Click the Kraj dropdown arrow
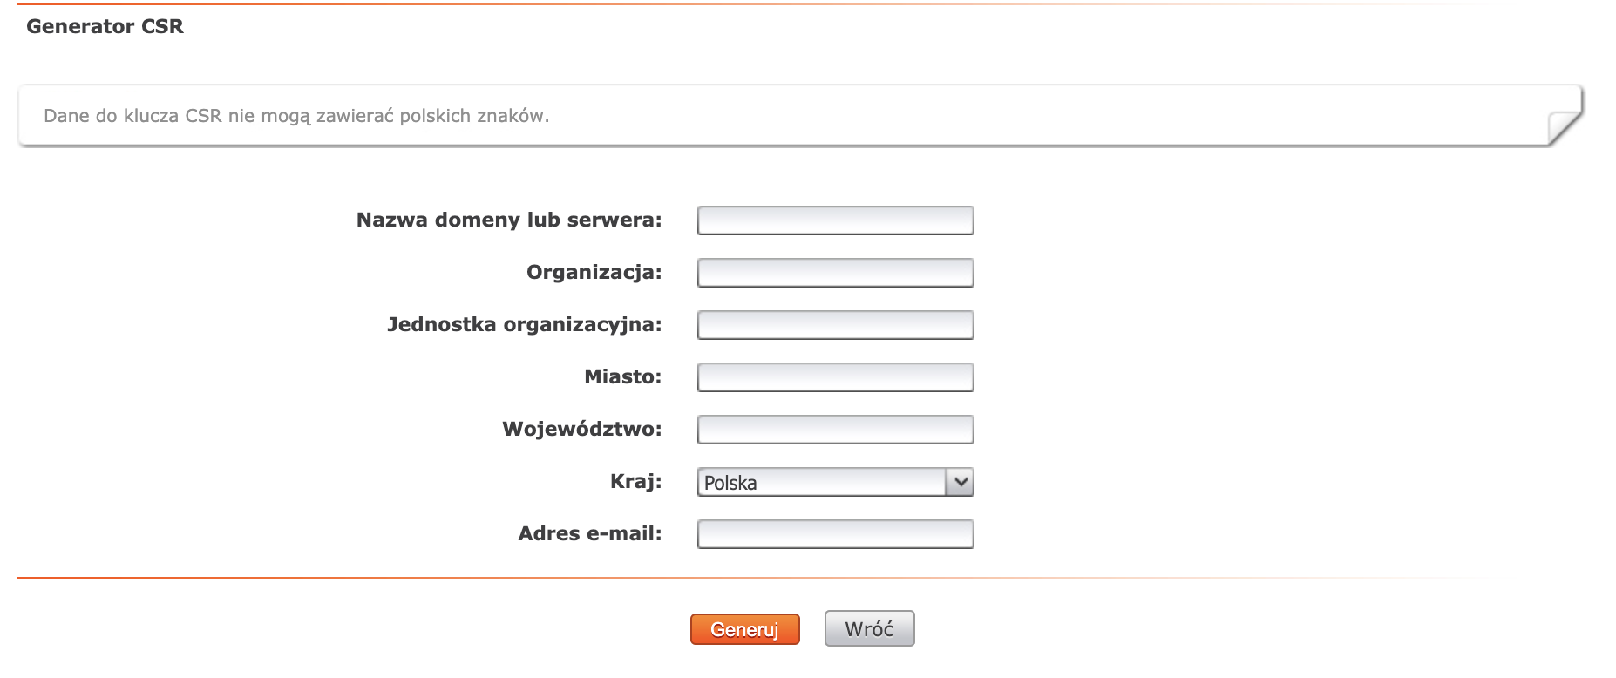Screen dimensions: 1616x678 tap(960, 482)
